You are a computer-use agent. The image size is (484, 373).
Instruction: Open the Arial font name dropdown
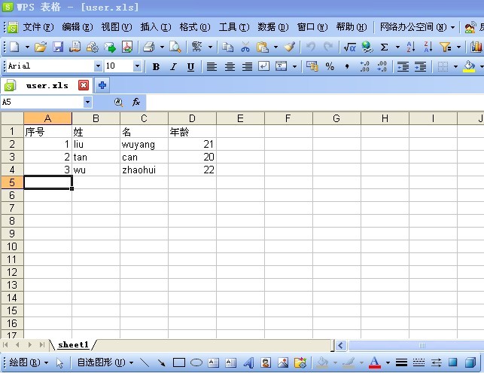pyautogui.click(x=98, y=66)
